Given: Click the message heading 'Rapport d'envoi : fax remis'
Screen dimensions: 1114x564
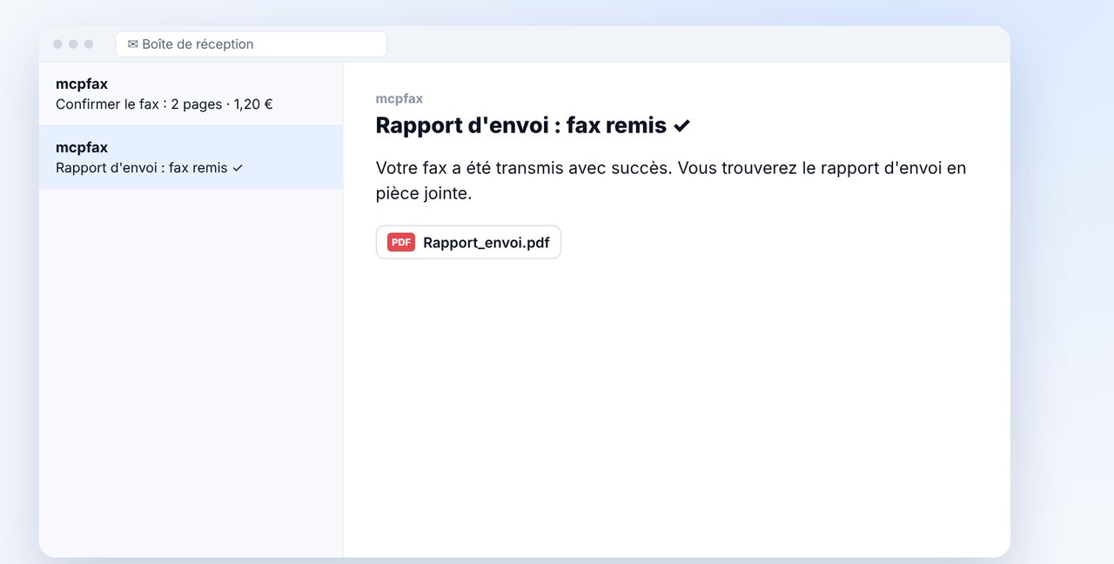Looking at the screenshot, I should [533, 125].
